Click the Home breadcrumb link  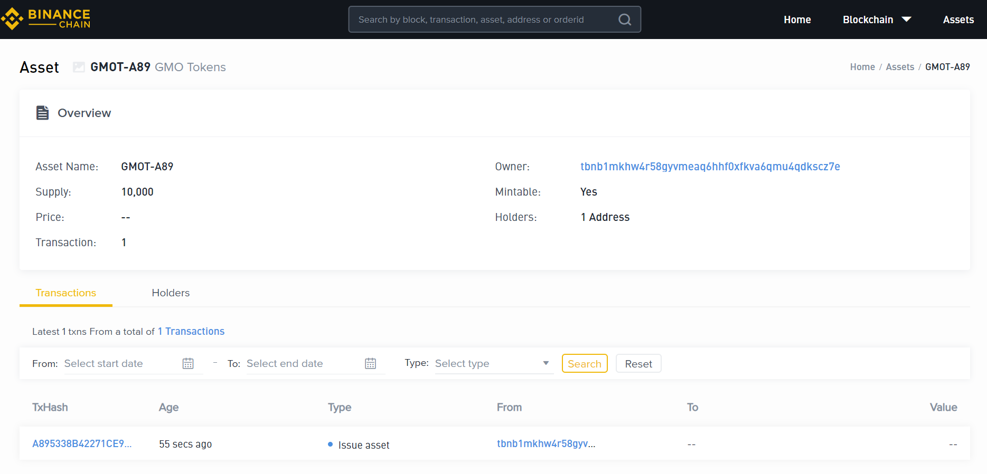(862, 67)
